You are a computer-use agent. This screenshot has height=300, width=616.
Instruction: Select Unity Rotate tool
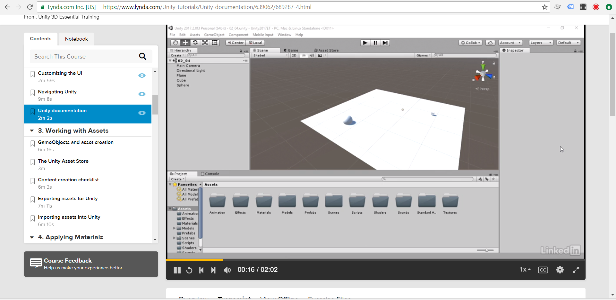point(195,43)
